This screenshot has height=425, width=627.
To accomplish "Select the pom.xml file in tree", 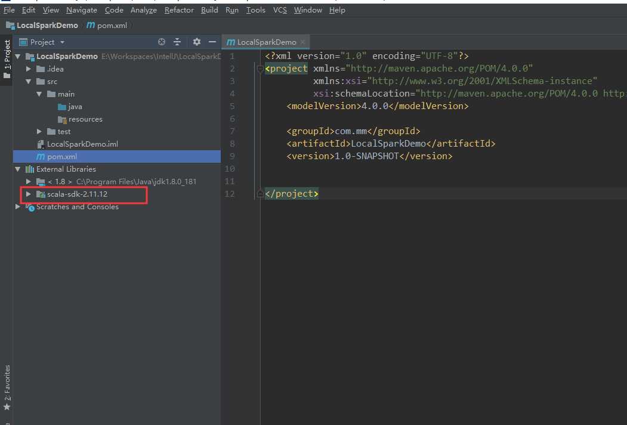I will [117, 157].
